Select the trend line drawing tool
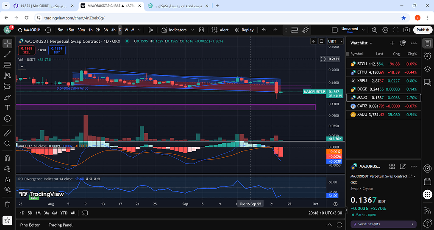Image resolution: width=434 pixels, height=230 pixels. pos(7,54)
